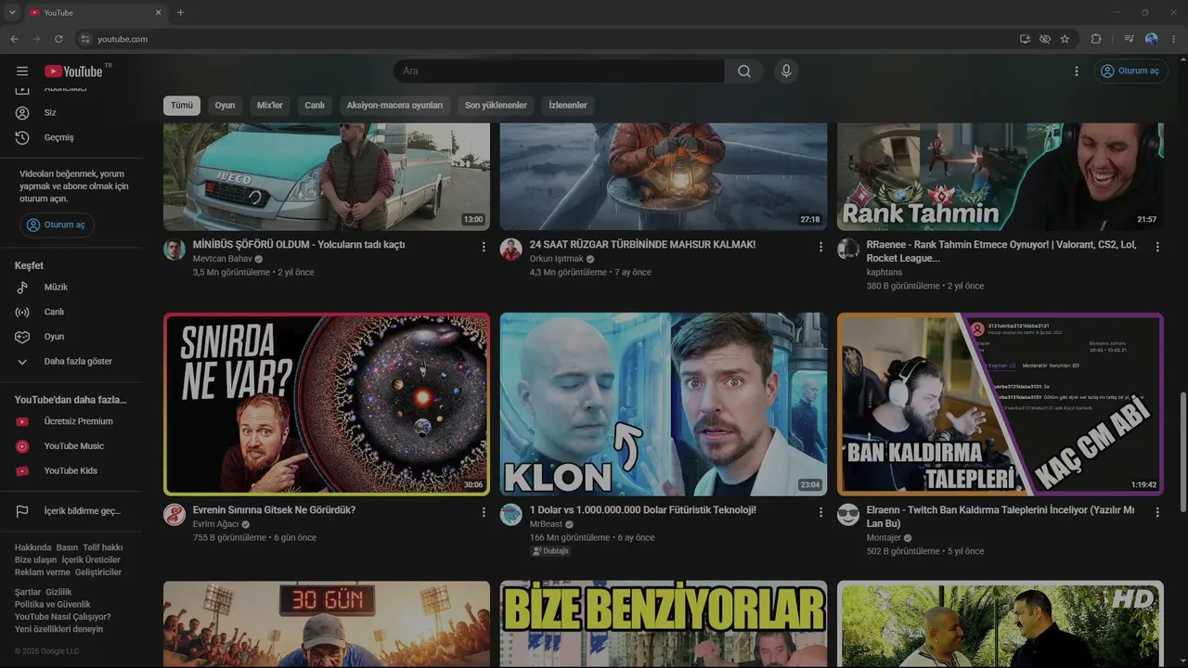Go back with the browser back arrow
Viewport: 1188px width, 668px height.
[x=14, y=39]
